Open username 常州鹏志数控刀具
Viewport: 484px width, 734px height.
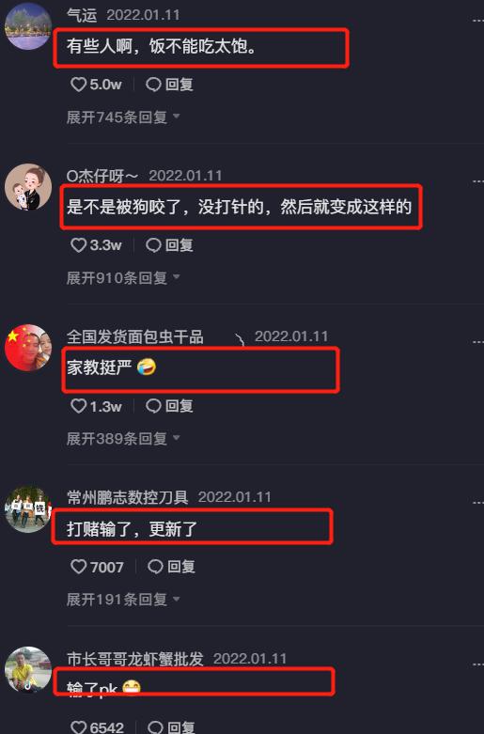coord(127,496)
